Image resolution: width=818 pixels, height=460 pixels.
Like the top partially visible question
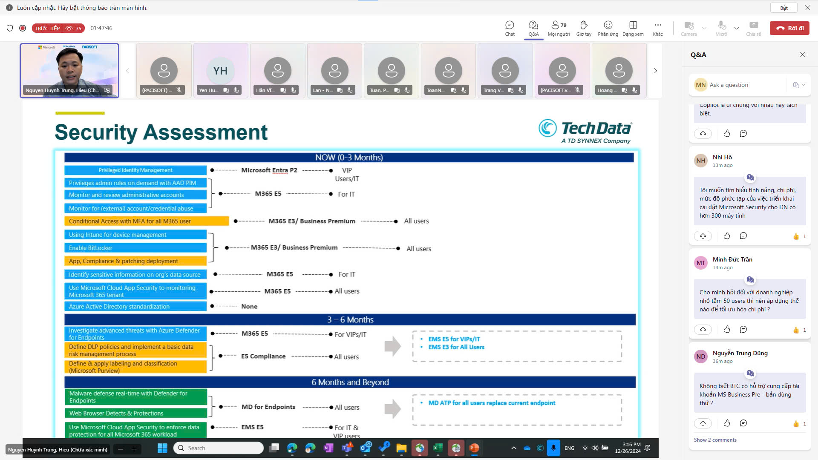pyautogui.click(x=727, y=134)
